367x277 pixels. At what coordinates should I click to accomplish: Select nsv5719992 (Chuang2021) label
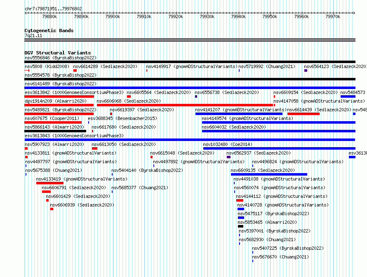point(267,66)
